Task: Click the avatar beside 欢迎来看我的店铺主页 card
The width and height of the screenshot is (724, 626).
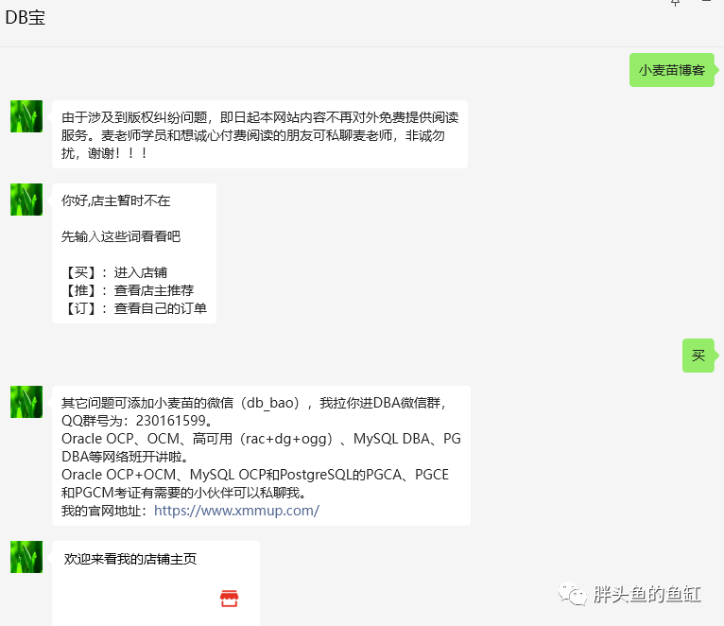Action: pos(26,557)
